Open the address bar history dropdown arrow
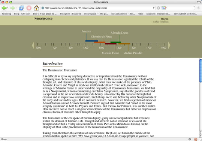This screenshot has height=141, width=202. (x=154, y=8)
